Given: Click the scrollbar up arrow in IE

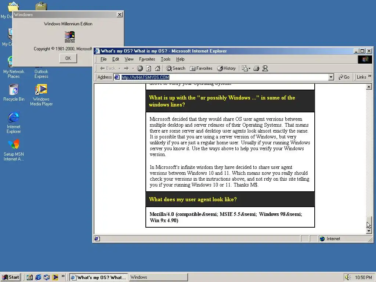Looking at the screenshot, I should pyautogui.click(x=369, y=87).
